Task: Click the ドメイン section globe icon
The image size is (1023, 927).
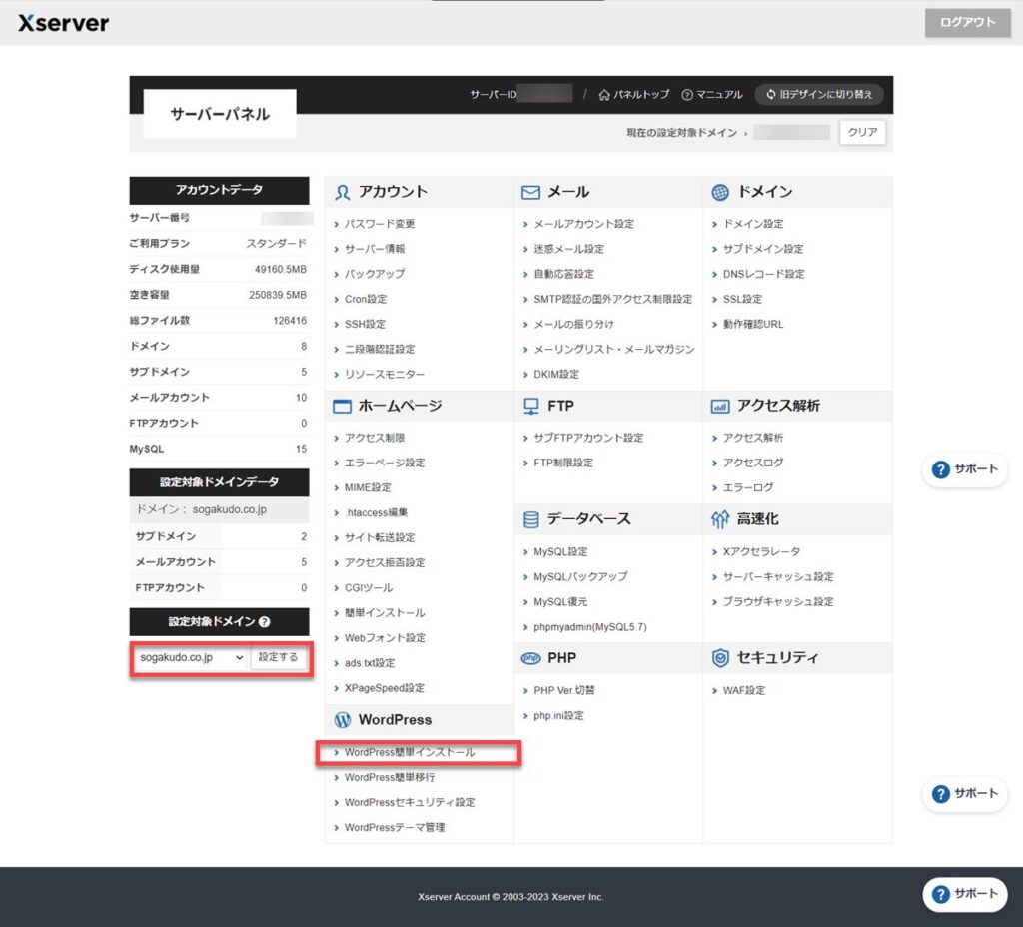Action: coord(719,192)
